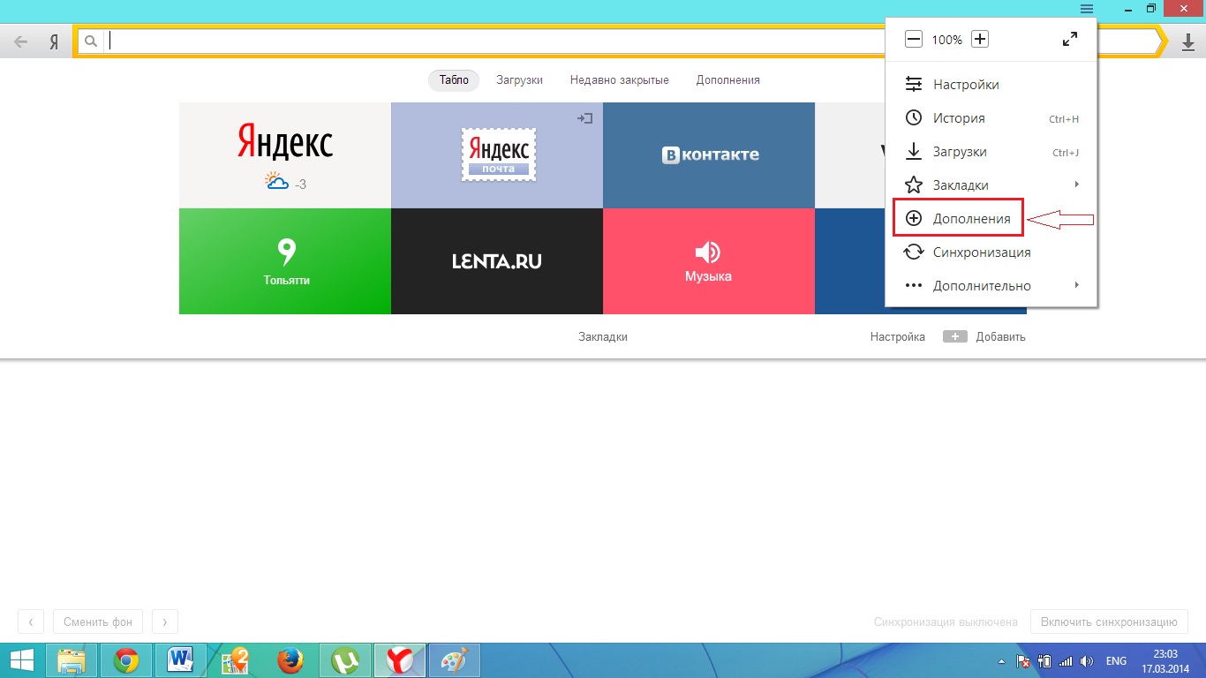Click login icon on the Почта tile
The width and height of the screenshot is (1206, 678).
point(584,118)
